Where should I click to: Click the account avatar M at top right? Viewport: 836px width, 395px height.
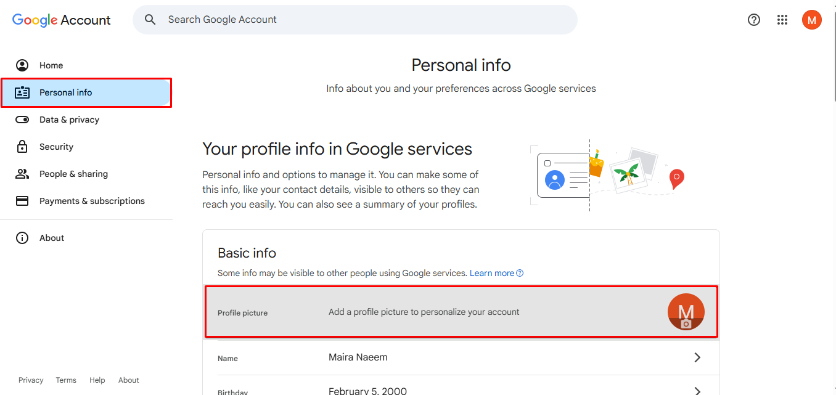(x=812, y=20)
